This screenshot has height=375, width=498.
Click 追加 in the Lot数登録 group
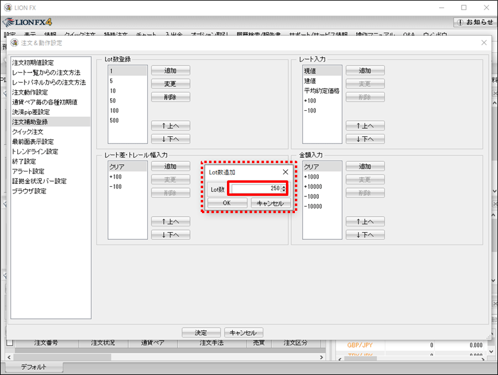pyautogui.click(x=170, y=70)
